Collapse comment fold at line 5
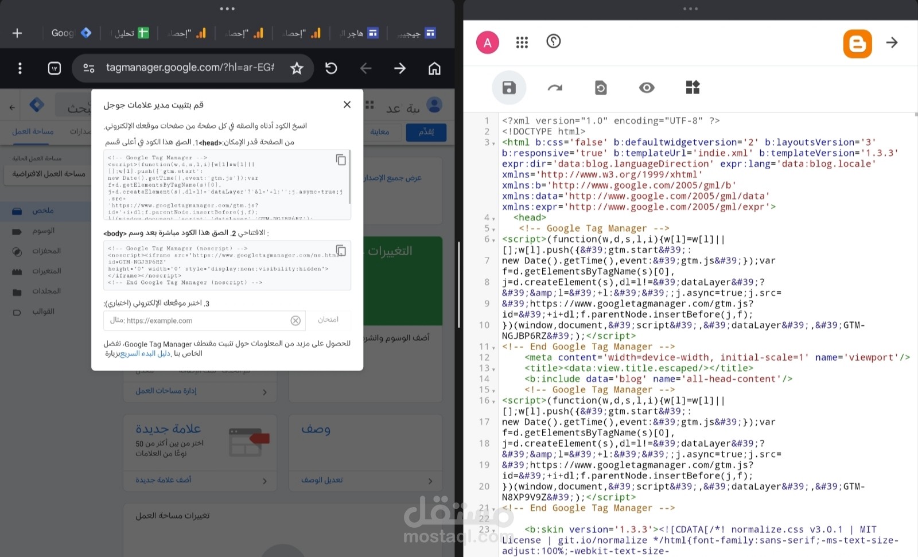 pyautogui.click(x=494, y=229)
